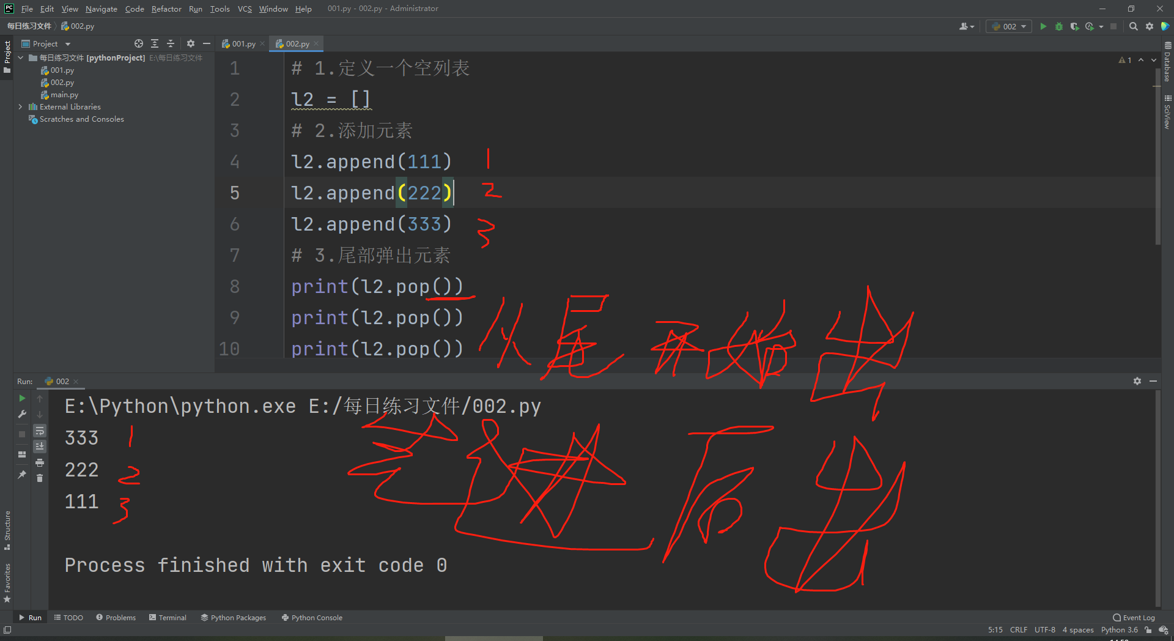Image resolution: width=1174 pixels, height=641 pixels.
Task: Open the File menu
Action: tap(27, 9)
